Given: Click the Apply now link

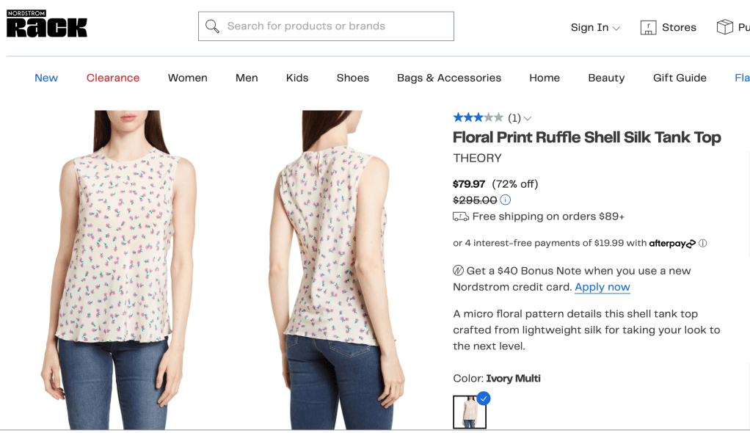Looking at the screenshot, I should click(x=602, y=287).
